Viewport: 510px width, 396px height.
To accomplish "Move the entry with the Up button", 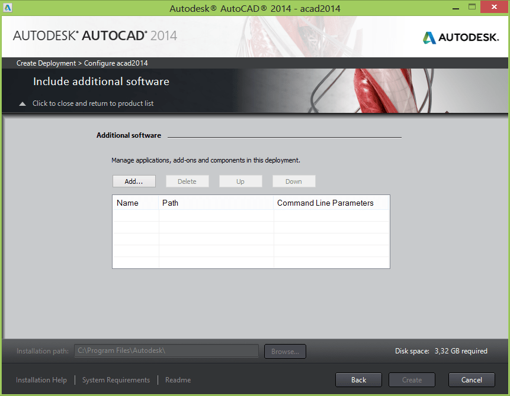I will [240, 181].
